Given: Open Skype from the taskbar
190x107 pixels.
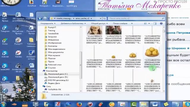Looking at the screenshot, I should point(187,104).
